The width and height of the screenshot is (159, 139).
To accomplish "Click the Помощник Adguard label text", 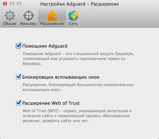I will pyautogui.click(x=45, y=46).
